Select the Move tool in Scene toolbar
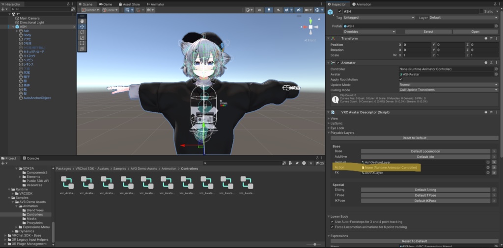503x248 pixels. pos(82,26)
